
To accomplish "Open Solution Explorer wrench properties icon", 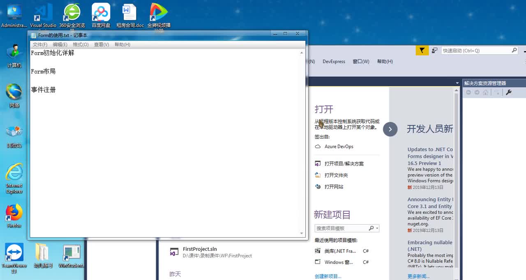I will click(x=508, y=92).
